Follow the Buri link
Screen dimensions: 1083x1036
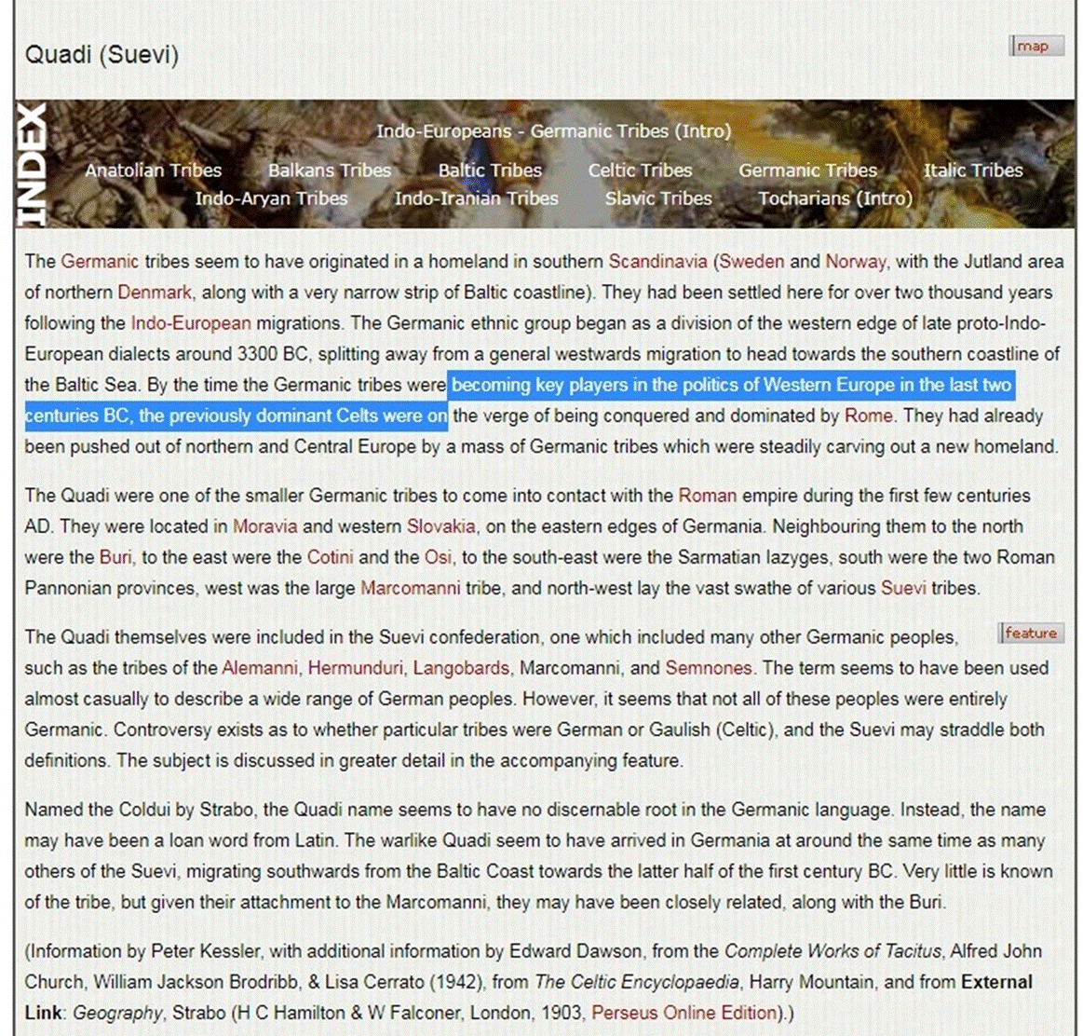(x=115, y=557)
